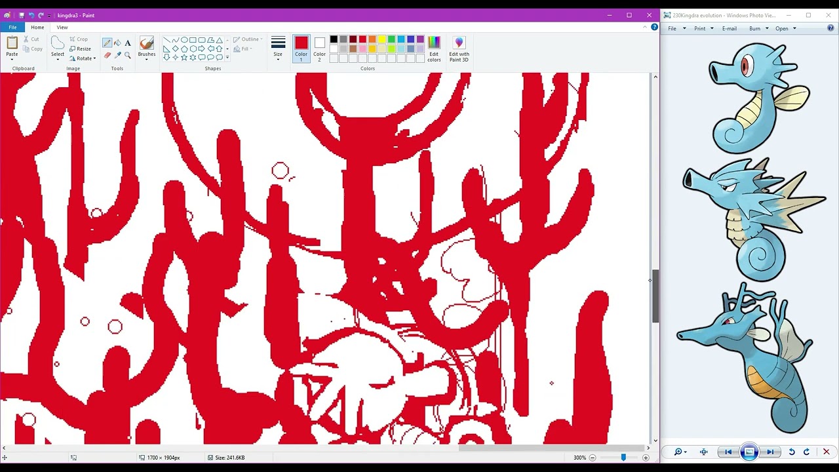Activate Color 1 foreground selector
839x472 pixels.
pos(301,49)
